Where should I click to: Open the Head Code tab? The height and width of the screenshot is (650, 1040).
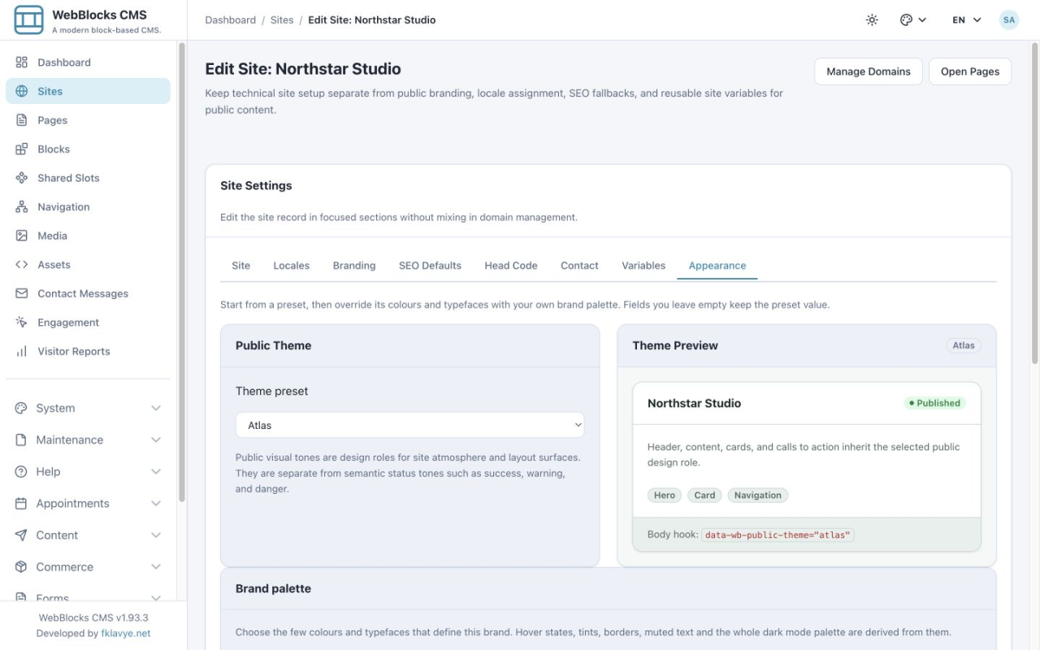pyautogui.click(x=511, y=266)
